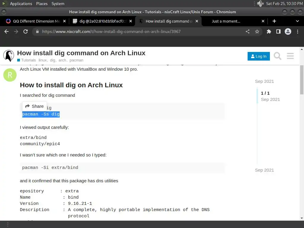Switch to the Just a moment tab

click(226, 21)
